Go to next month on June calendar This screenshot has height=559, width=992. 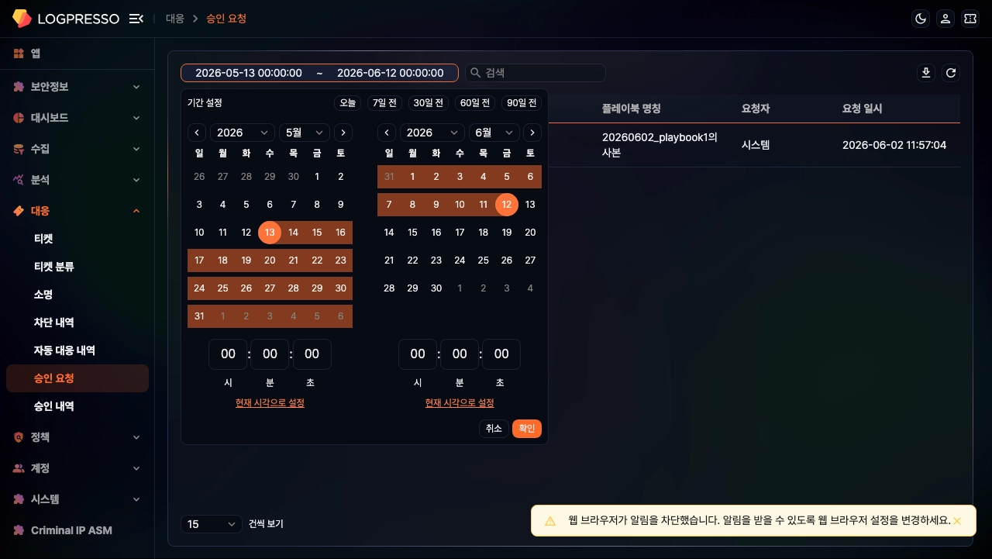pyautogui.click(x=532, y=133)
